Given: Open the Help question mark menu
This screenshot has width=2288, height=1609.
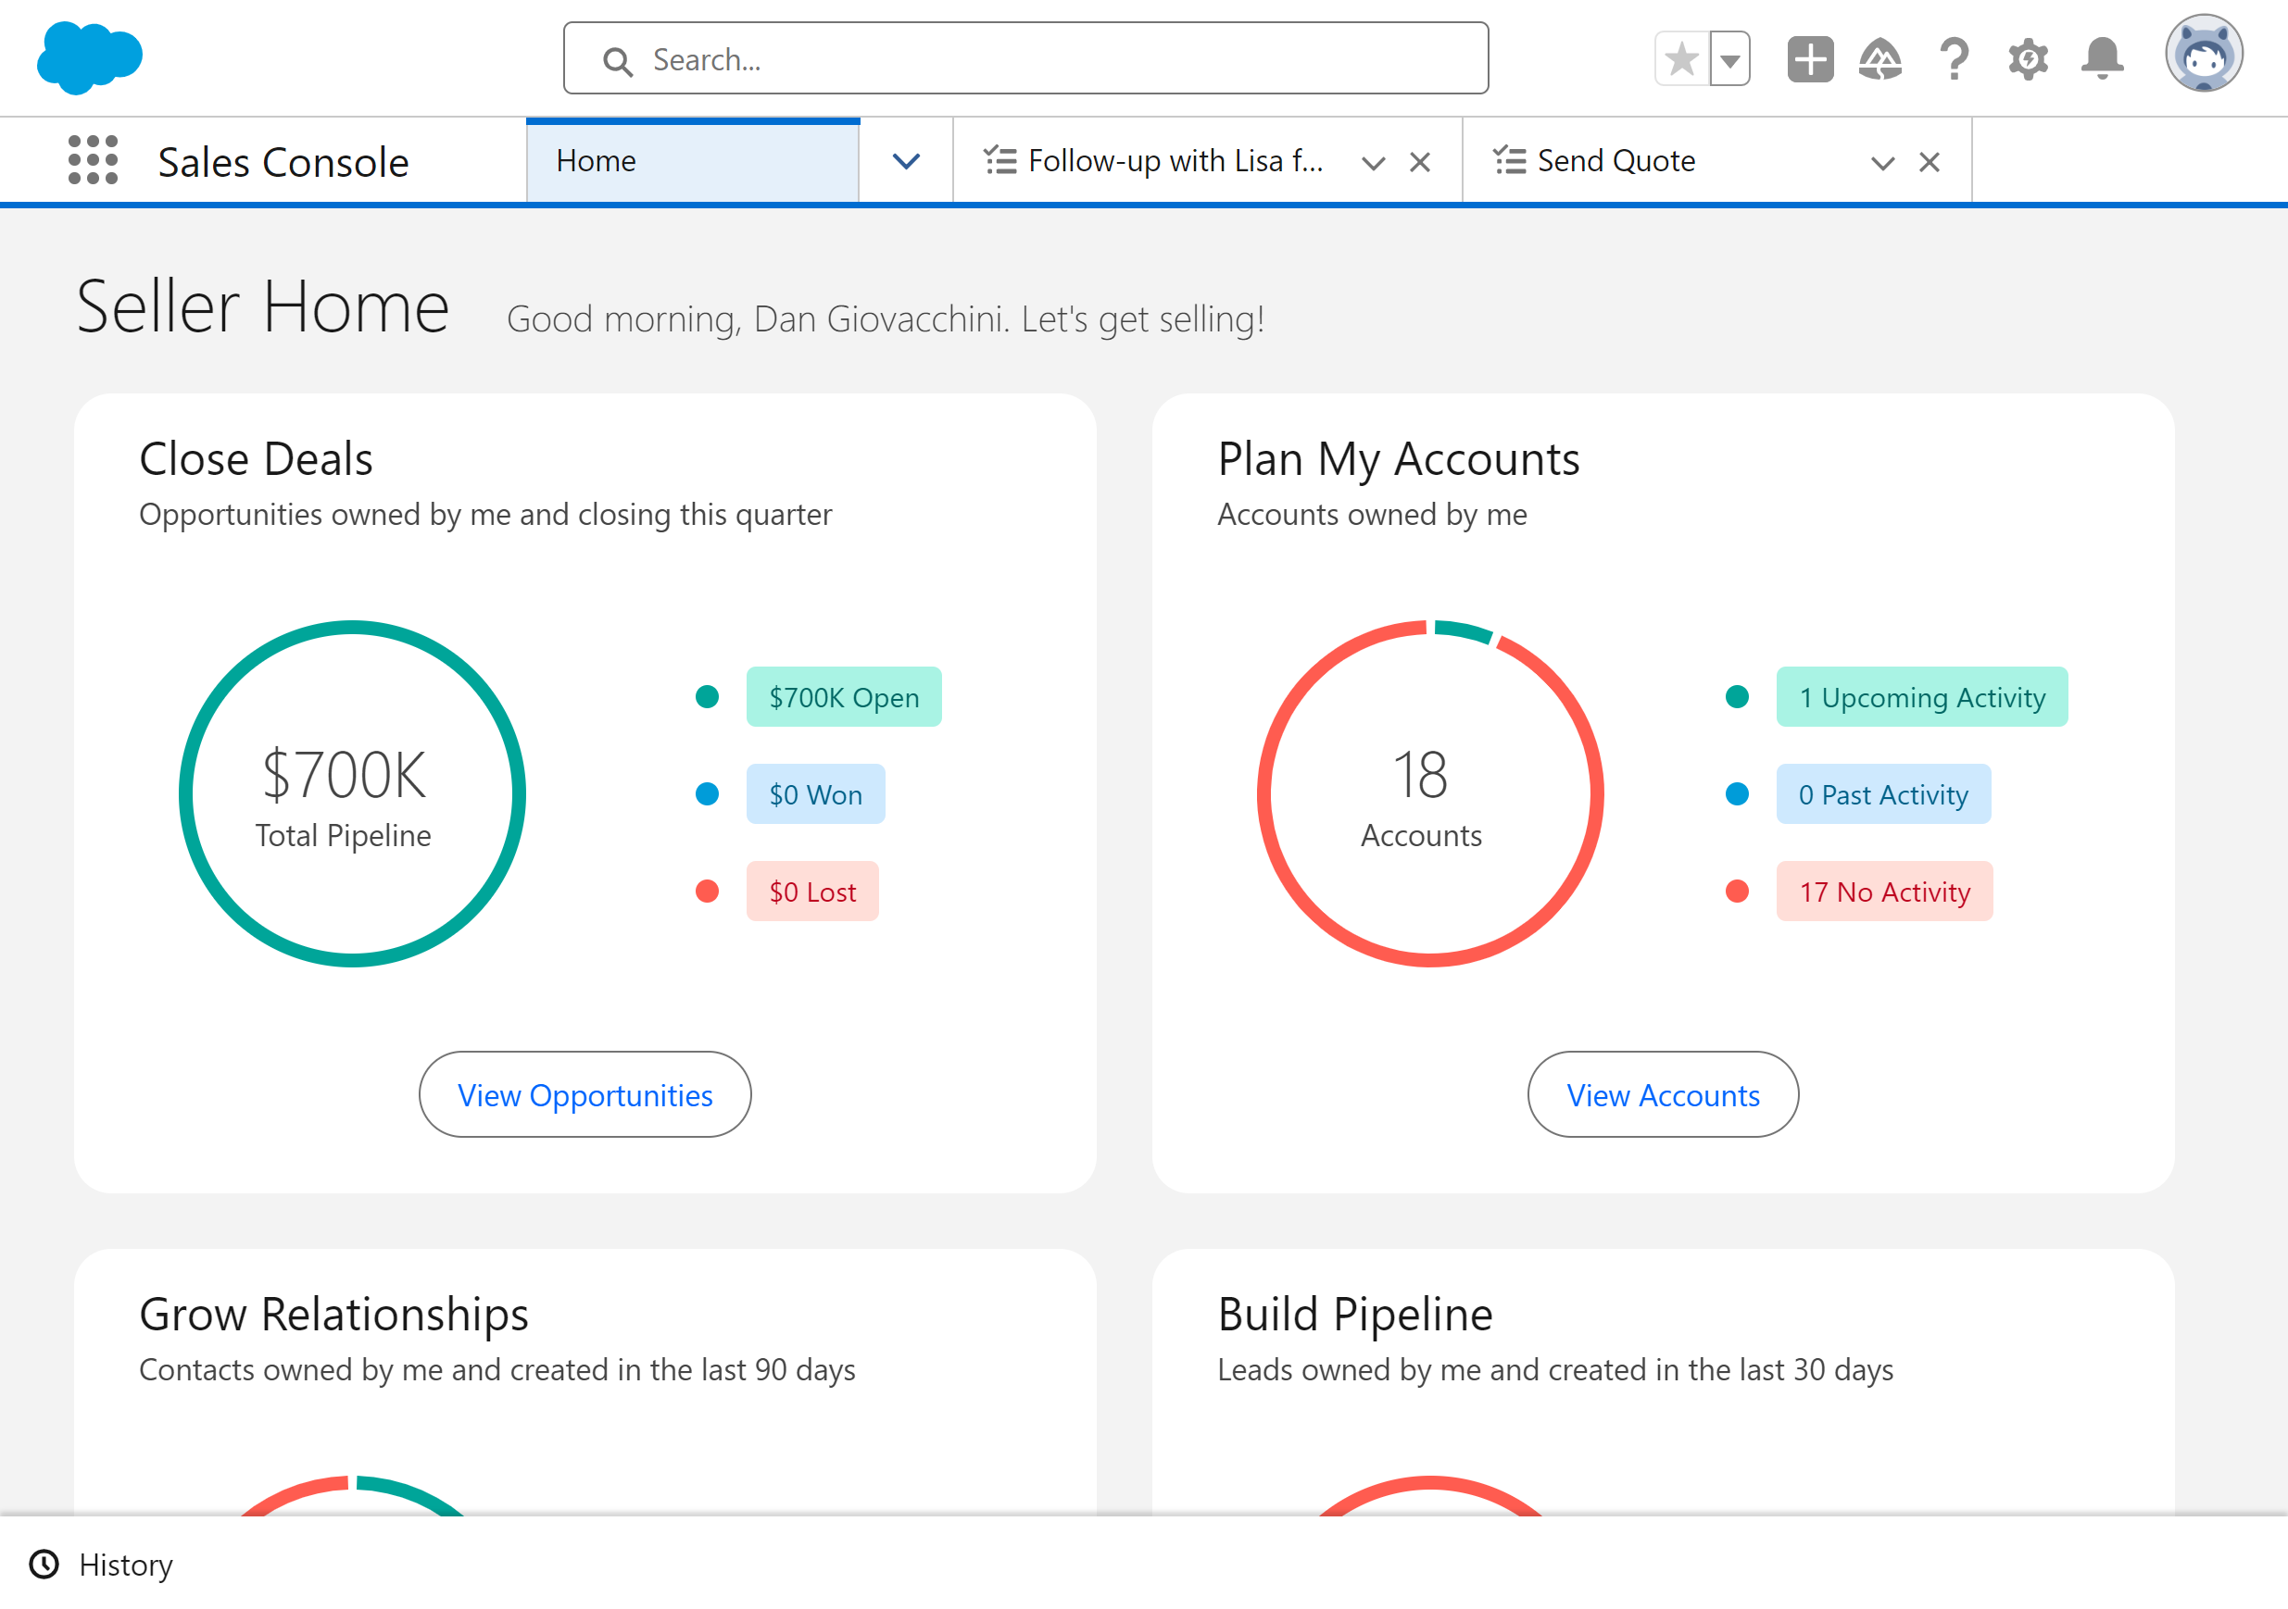Looking at the screenshot, I should click(1955, 58).
